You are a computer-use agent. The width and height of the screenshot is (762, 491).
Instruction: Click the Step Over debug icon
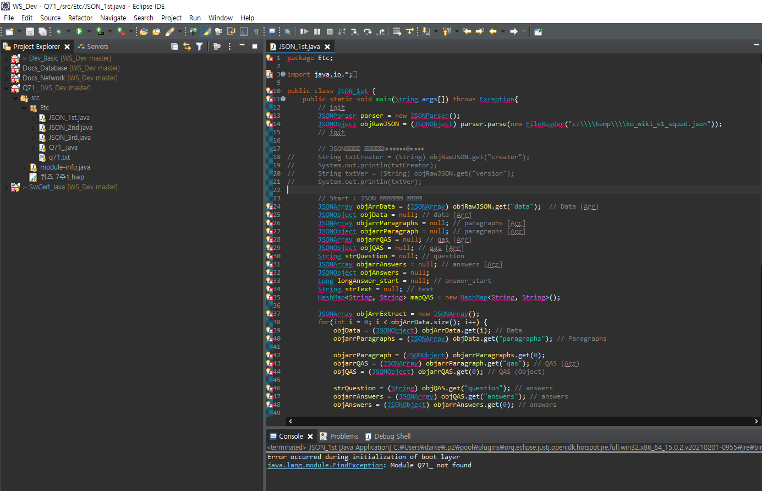click(x=368, y=32)
